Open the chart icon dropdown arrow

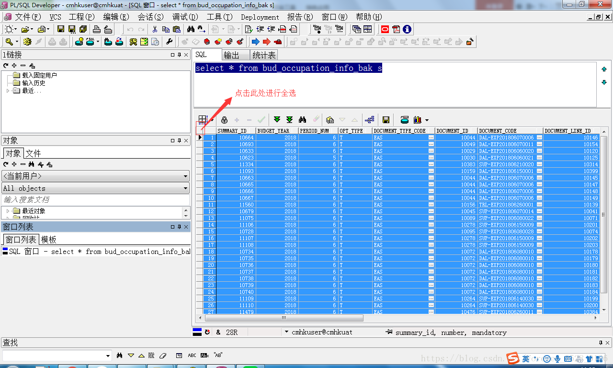click(427, 120)
